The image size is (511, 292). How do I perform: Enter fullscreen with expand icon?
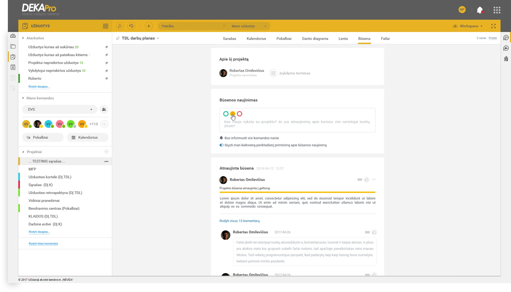(493, 26)
